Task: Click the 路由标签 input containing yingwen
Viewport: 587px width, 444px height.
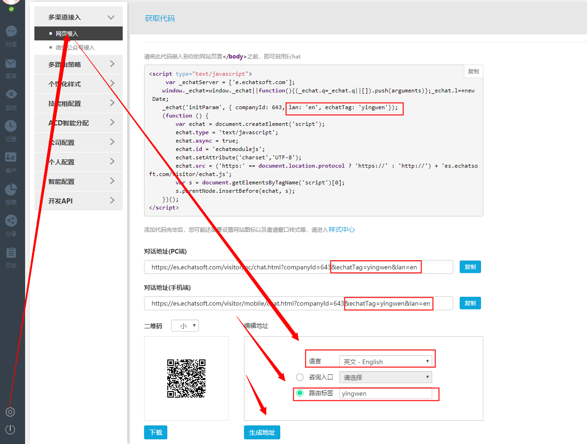Action: point(386,393)
